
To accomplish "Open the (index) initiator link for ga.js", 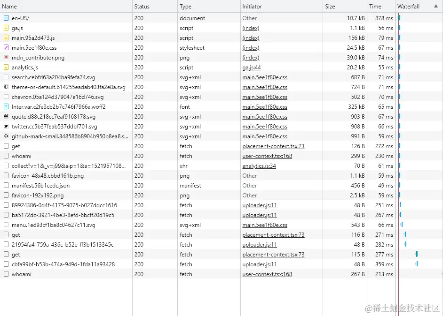I will pos(251,28).
